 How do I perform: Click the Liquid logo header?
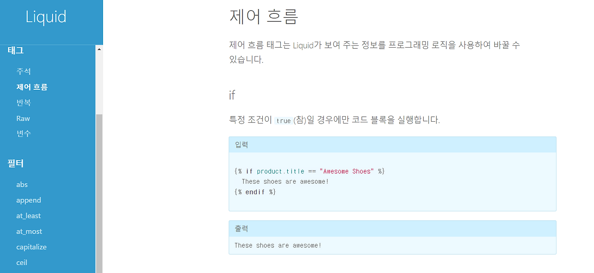click(x=46, y=17)
